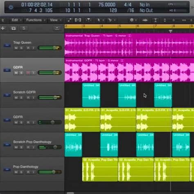194x194 pixels.
Task: Click the leave-folder up arrow in toolbar
Action: tap(3, 20)
